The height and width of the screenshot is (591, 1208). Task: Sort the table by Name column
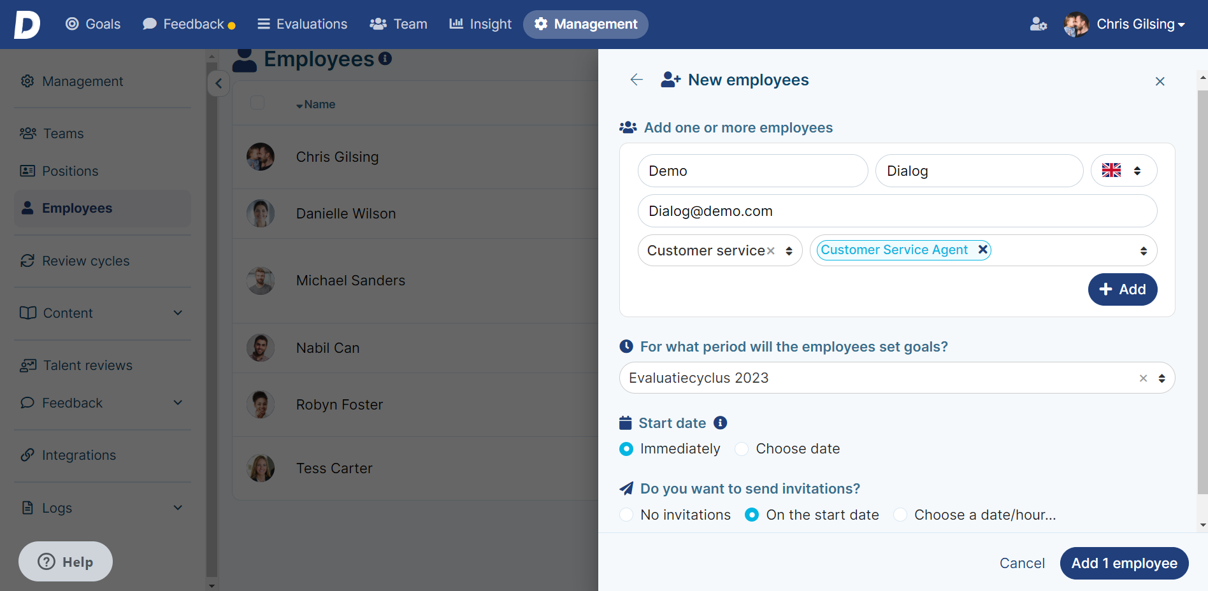tap(316, 104)
